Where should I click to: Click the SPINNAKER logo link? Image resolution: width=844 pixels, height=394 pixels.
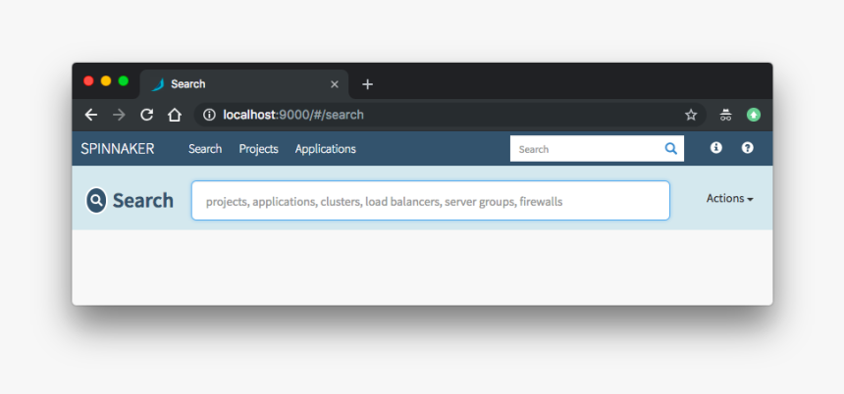click(x=118, y=149)
